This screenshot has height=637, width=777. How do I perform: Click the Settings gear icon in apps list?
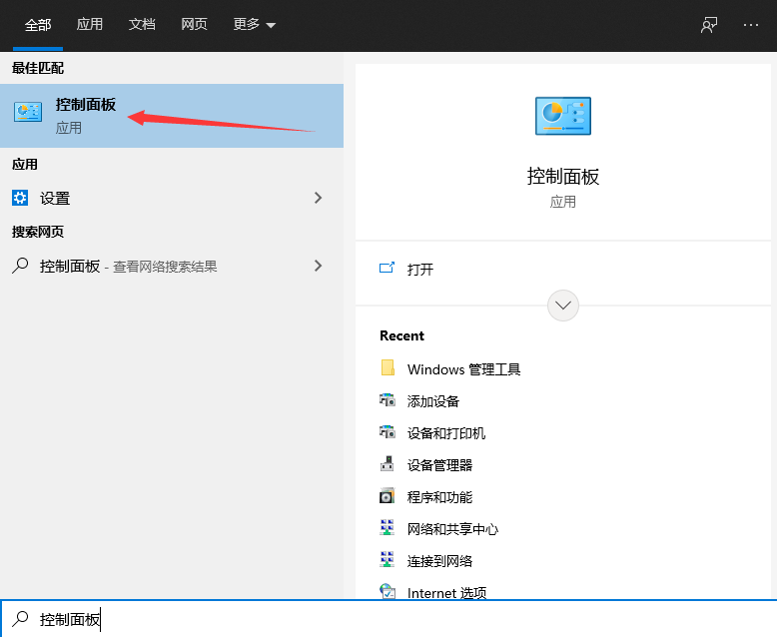20,198
